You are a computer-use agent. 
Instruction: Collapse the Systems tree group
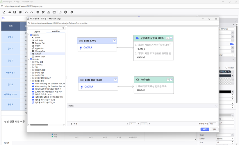pos(29,35)
